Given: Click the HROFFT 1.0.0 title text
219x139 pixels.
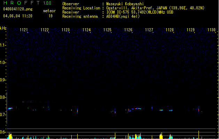Looking at the screenshot, I should tap(28, 3).
